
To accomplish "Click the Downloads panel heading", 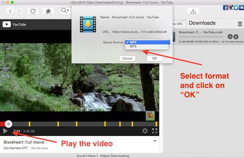I will (202, 23).
